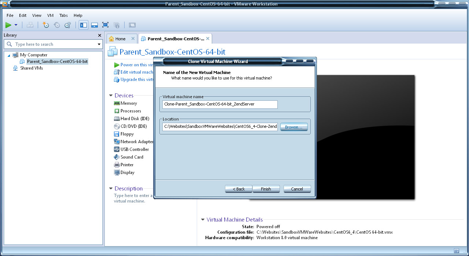Open the Library search dropdown arrow
Image resolution: width=469 pixels, height=256 pixels.
tap(99, 44)
